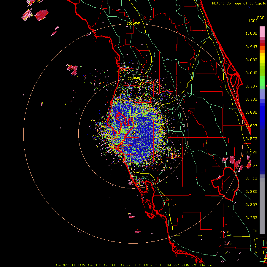Image resolution: width=267 pixels, height=267 pixels.
Task: Select the 0.360 legend value
Action: 251,192
